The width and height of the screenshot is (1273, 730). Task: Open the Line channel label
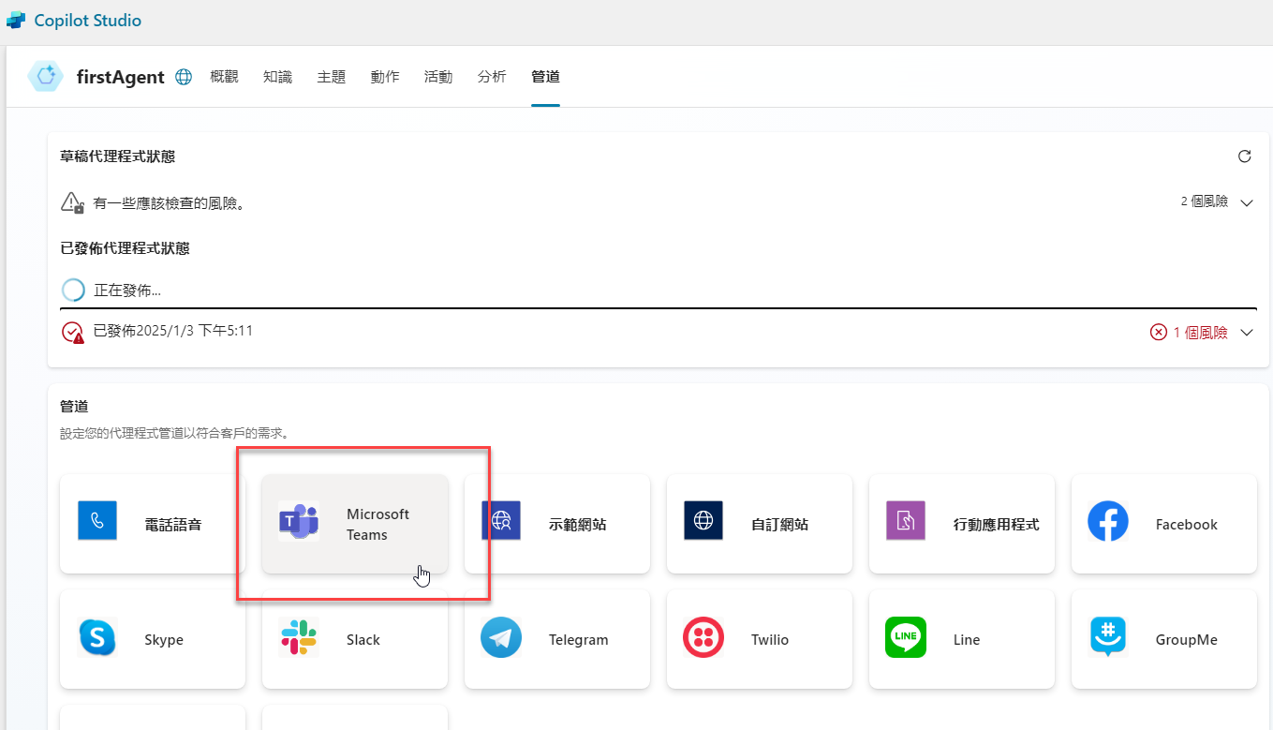pos(967,640)
